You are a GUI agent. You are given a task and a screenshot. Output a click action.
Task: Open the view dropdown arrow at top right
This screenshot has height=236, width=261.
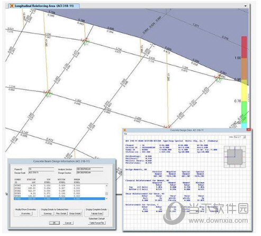246,6
